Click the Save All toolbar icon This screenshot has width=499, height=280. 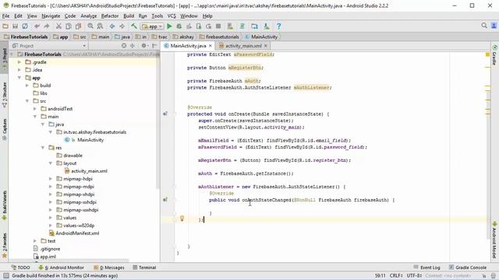tap(15, 26)
